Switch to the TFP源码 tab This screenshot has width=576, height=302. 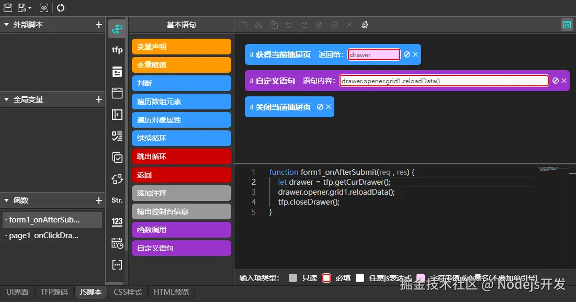click(54, 292)
